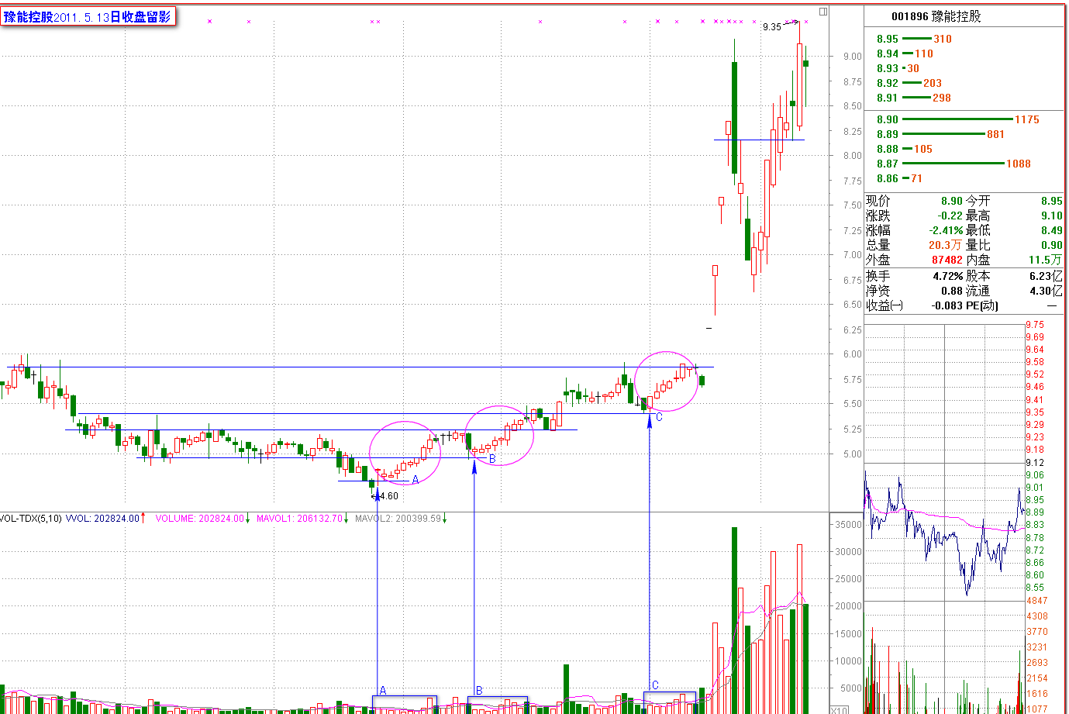Click the blue arrow marker at point C
Image resolution: width=1069 pixels, height=714 pixels.
coord(650,423)
